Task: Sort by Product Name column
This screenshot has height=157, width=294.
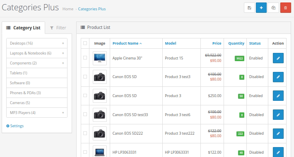Action: (127, 43)
